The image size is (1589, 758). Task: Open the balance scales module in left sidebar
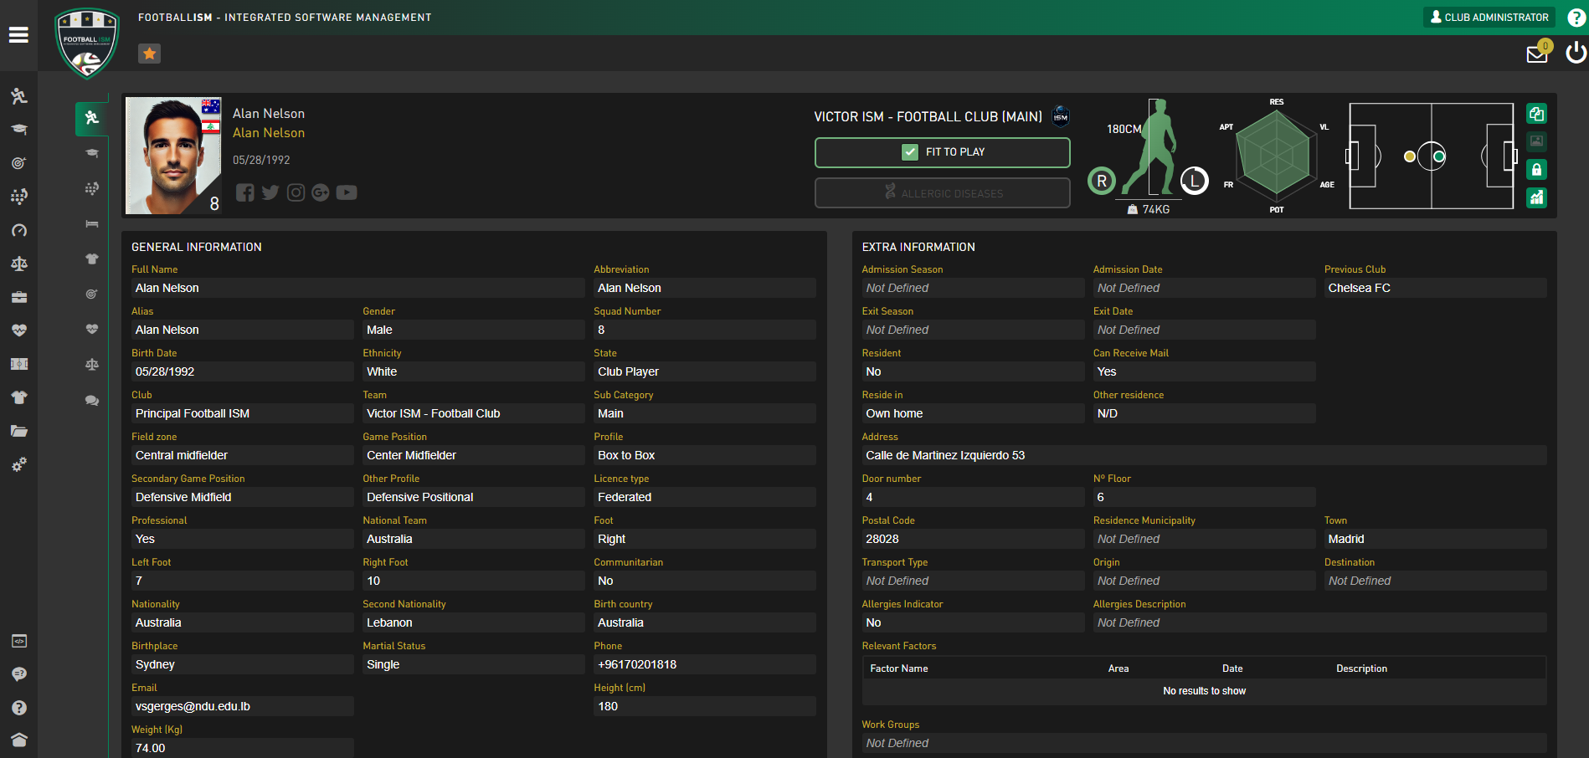point(18,264)
